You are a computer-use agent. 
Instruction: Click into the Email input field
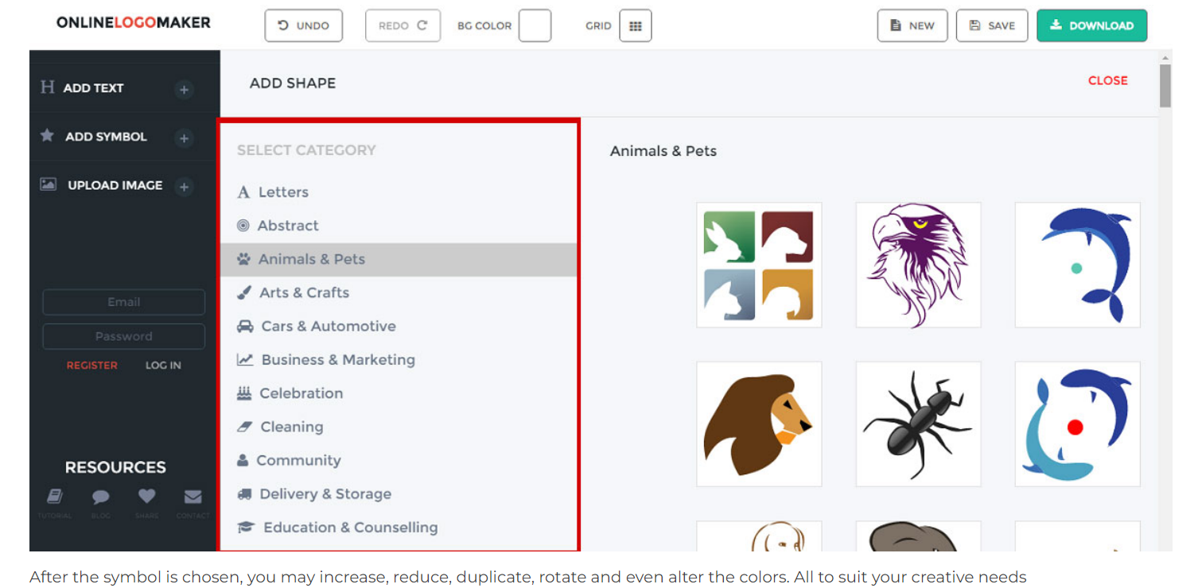pos(123,302)
